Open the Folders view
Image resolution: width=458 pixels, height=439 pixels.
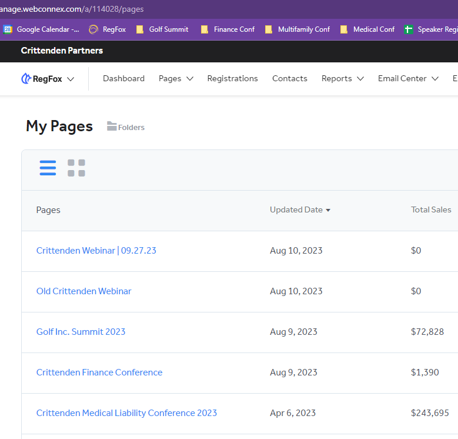tap(125, 127)
